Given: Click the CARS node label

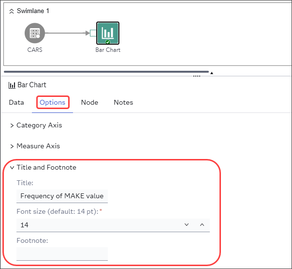Looking at the screenshot, I should pos(35,50).
